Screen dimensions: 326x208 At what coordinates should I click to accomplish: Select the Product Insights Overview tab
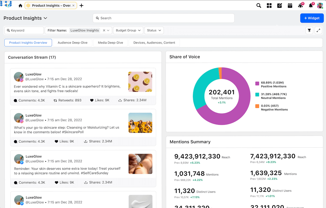[28, 43]
